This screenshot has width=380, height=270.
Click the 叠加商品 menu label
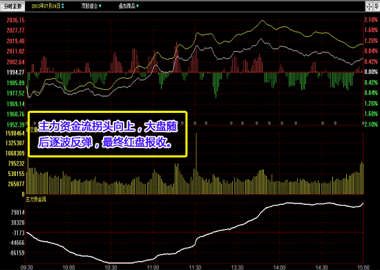(x=127, y=6)
